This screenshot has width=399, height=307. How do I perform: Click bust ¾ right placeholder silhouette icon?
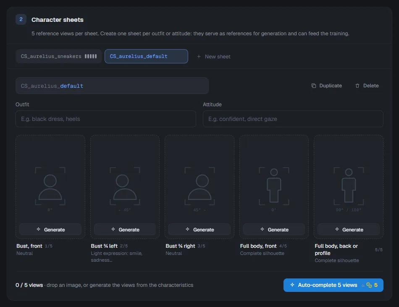pyautogui.click(x=199, y=186)
